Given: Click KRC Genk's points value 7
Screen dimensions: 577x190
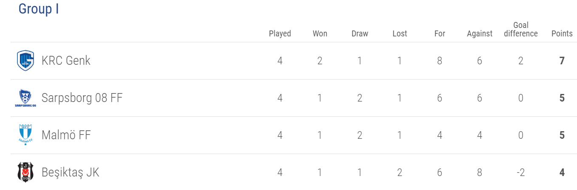Looking at the screenshot, I should tap(562, 61).
